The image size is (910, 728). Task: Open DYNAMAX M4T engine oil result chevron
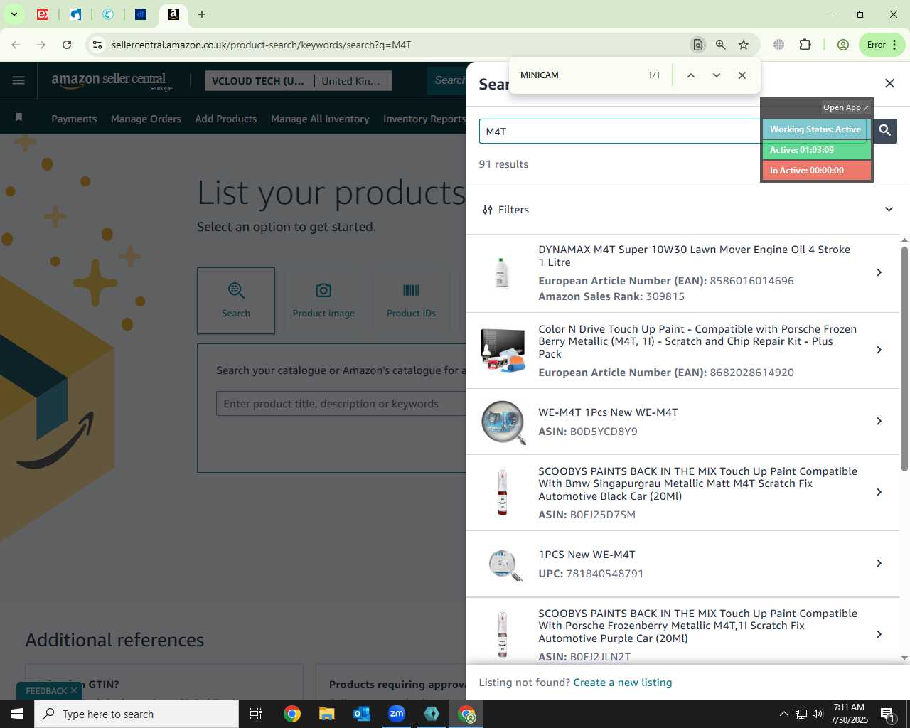(879, 272)
